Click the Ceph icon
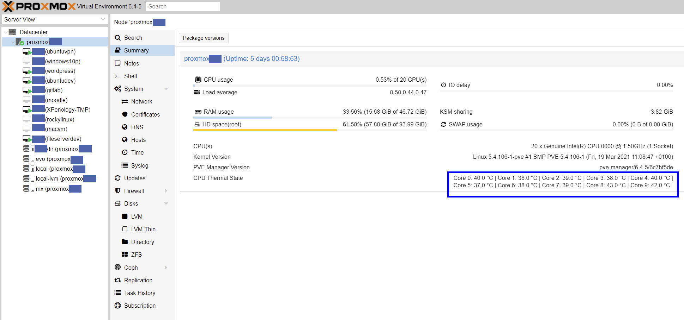The width and height of the screenshot is (684, 320). pyautogui.click(x=118, y=267)
